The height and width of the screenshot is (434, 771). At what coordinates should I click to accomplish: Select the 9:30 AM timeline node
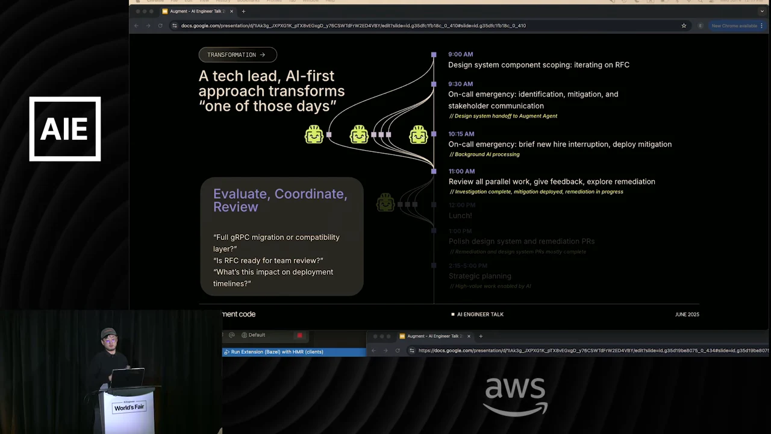click(434, 84)
